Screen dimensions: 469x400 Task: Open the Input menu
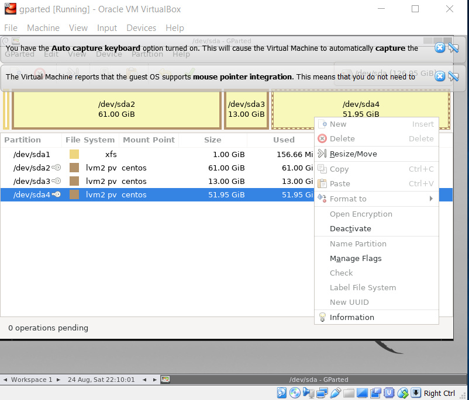point(107,28)
